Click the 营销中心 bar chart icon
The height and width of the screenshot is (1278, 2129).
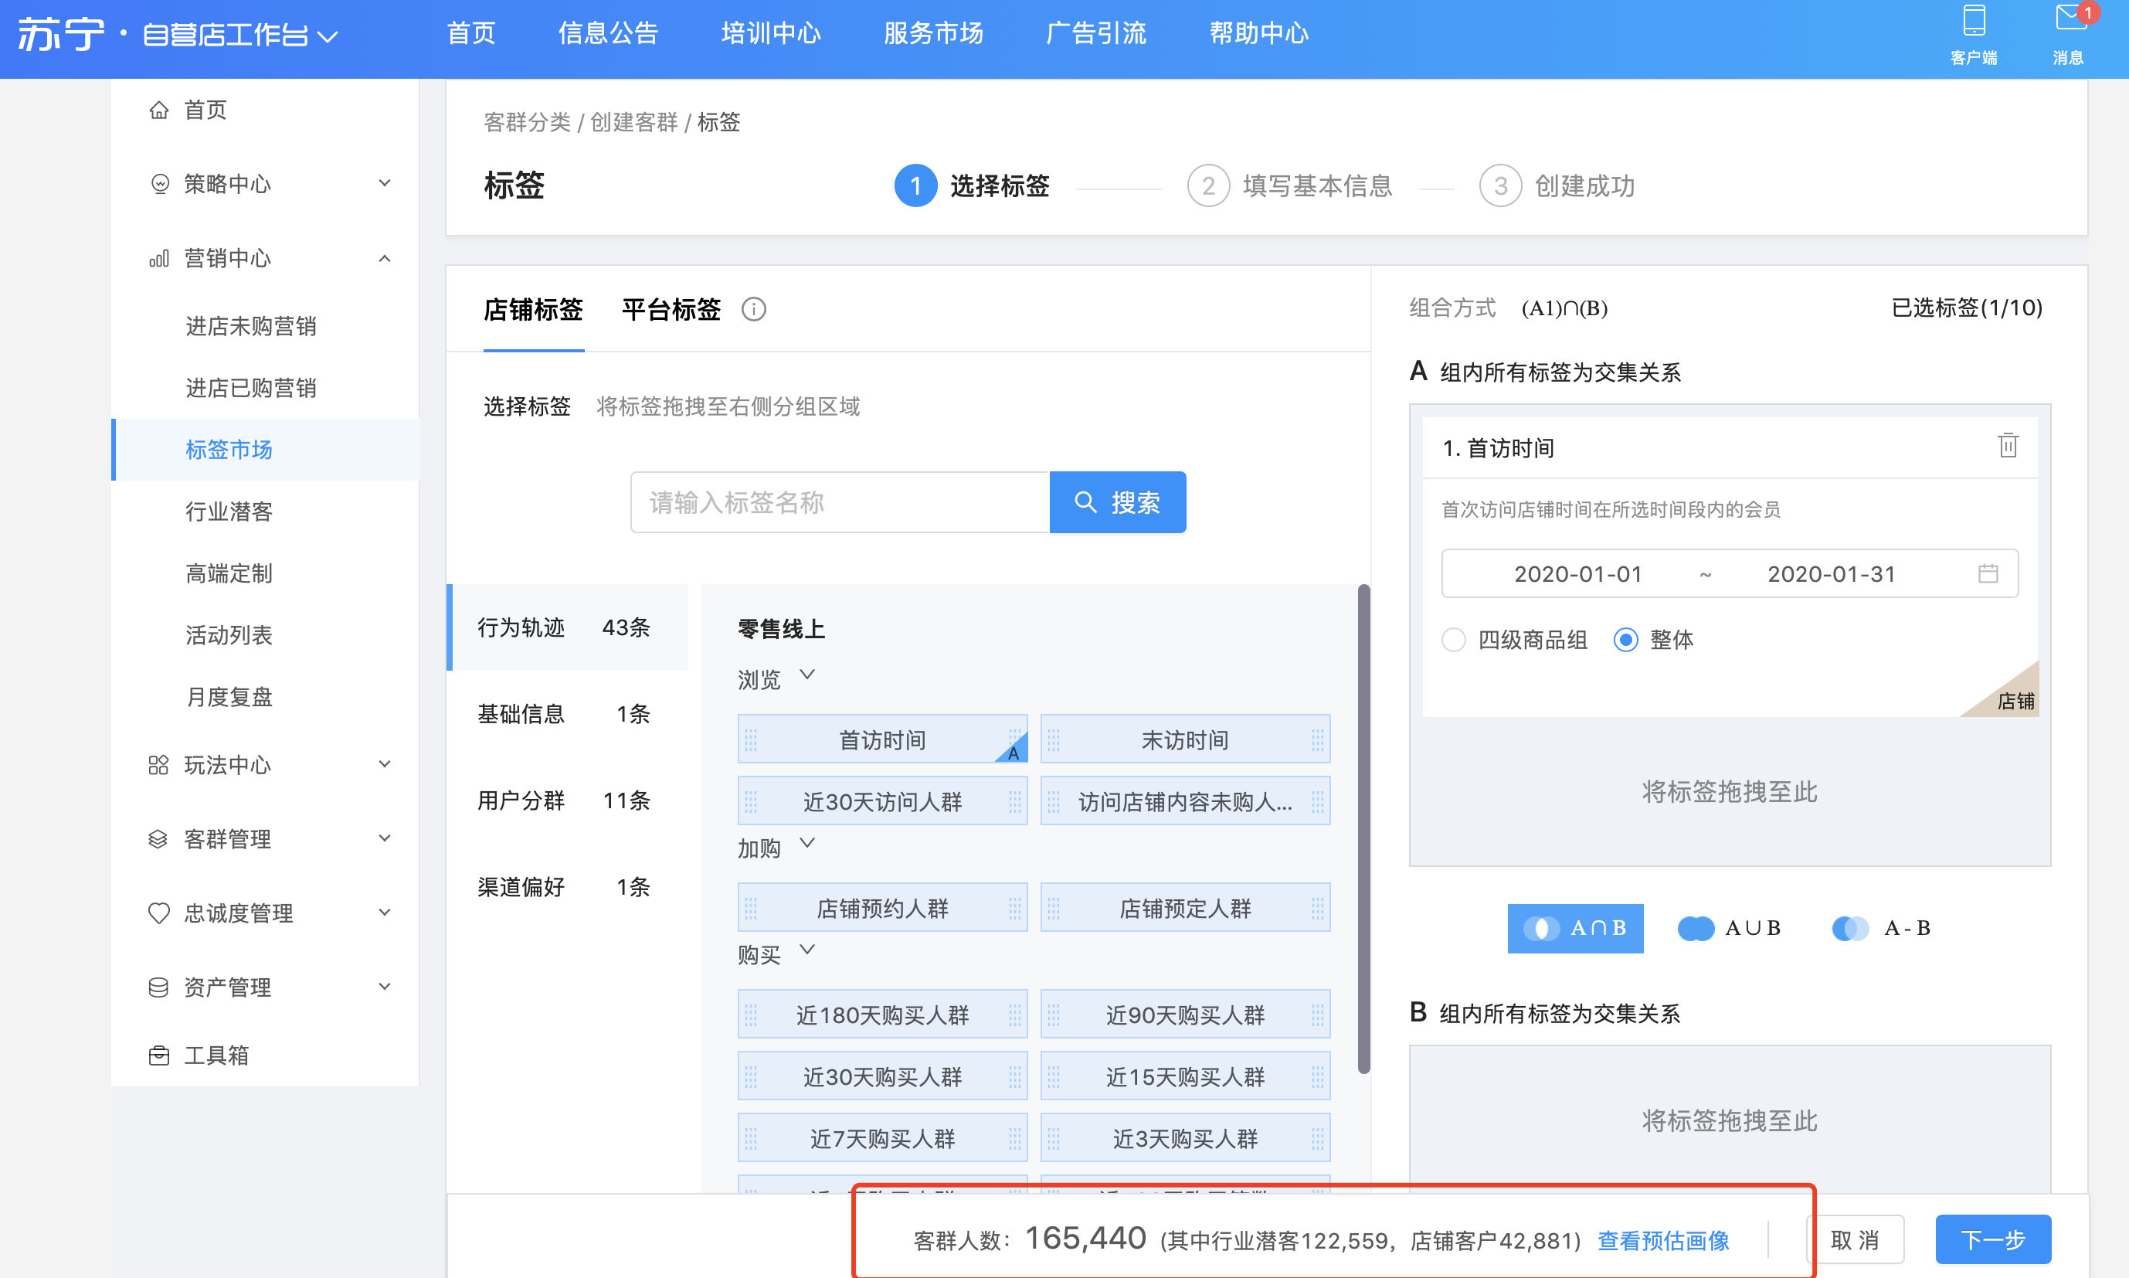point(159,258)
